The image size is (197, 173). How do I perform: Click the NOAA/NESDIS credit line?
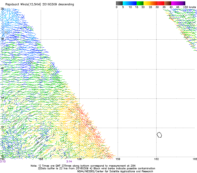(115, 171)
